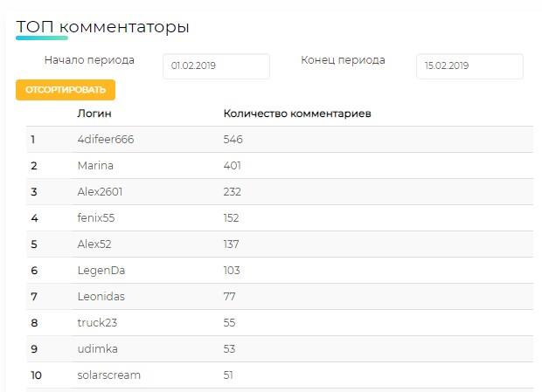Screen dimensions: 542x392
Task: Click the 401 comments count for Marina
Action: pyautogui.click(x=232, y=166)
